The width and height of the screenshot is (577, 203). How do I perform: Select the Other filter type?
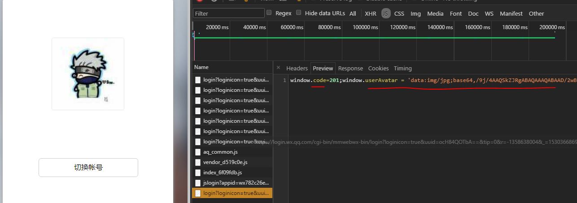point(536,13)
